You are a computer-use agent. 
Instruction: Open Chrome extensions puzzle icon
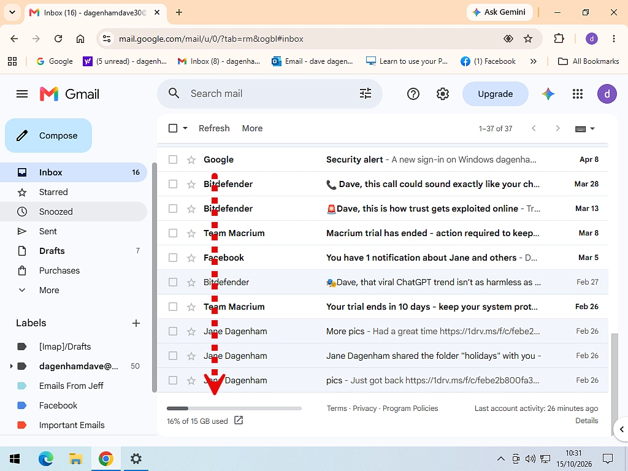pos(559,39)
